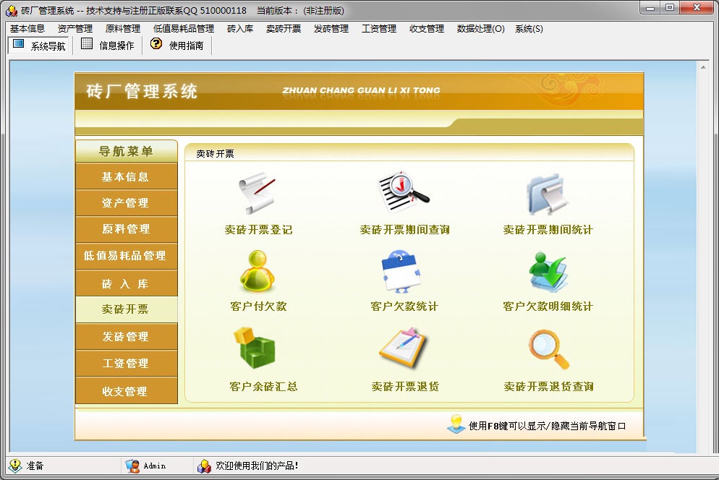Select 原料管理 in navigation sidebar
Image resolution: width=719 pixels, height=480 pixels.
[x=126, y=228]
